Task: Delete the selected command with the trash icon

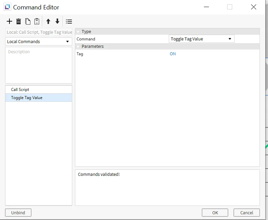Action: [x=19, y=22]
